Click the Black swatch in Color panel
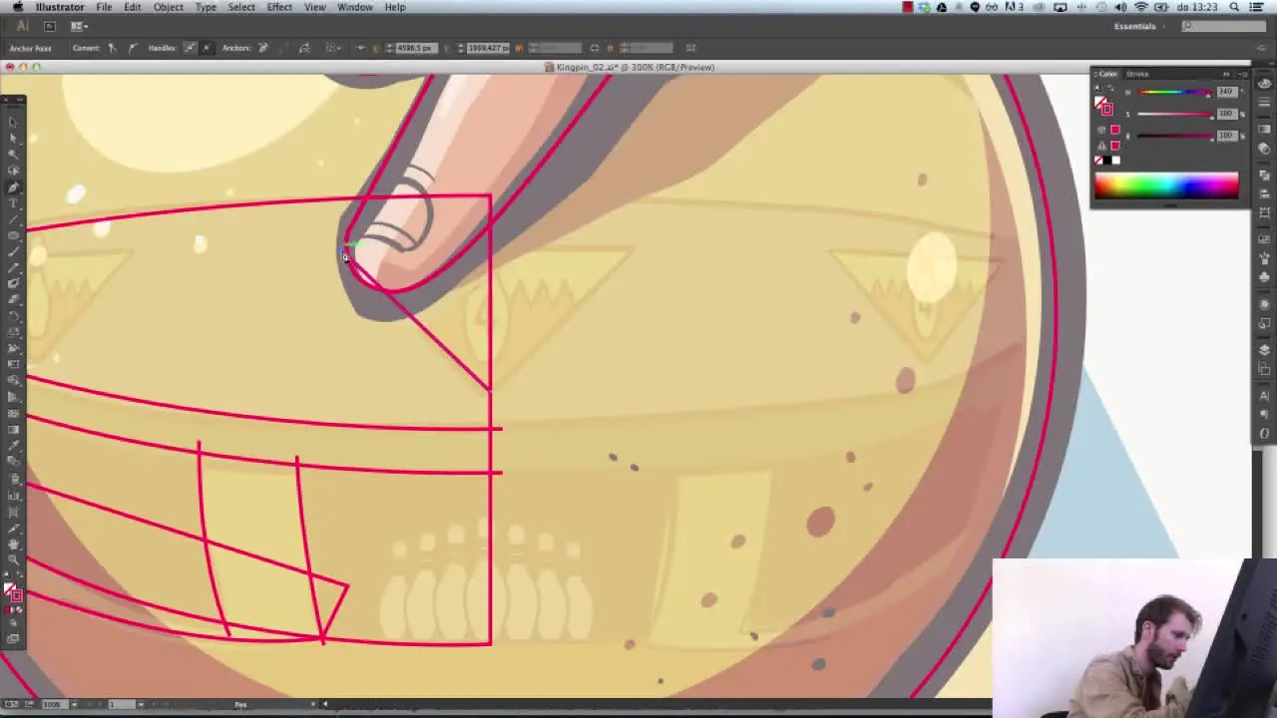Screen dimensions: 1277x718 point(1107,161)
